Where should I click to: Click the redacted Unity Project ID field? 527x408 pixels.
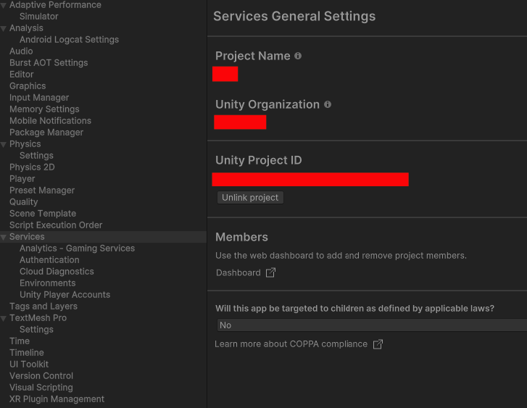coord(310,180)
